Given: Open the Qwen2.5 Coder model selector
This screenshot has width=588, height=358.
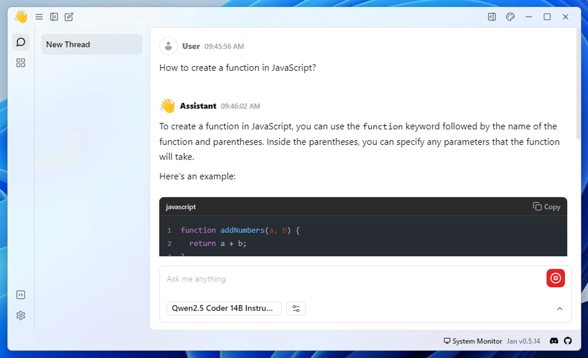Looking at the screenshot, I should [x=224, y=308].
